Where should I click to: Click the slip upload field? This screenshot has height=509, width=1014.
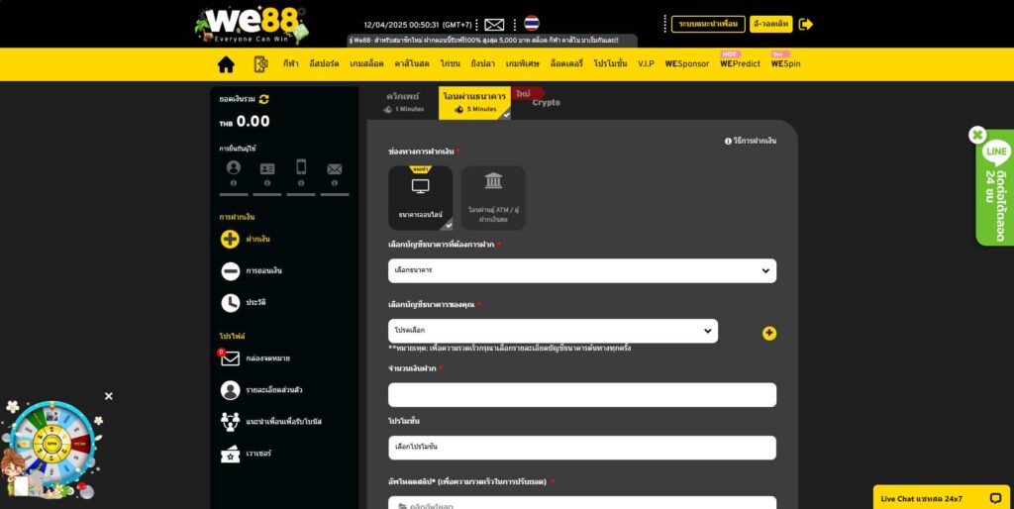[x=582, y=502]
